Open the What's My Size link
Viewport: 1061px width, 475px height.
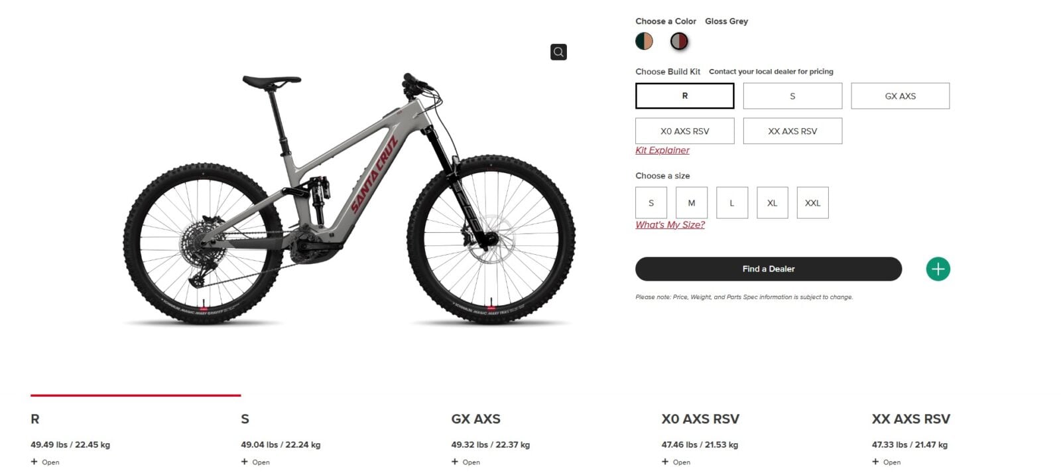pyautogui.click(x=670, y=225)
